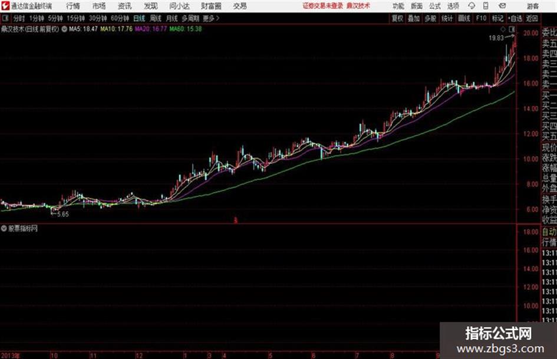Select the 周线 weekly period
Screen dimensions: 557x359
[156, 18]
